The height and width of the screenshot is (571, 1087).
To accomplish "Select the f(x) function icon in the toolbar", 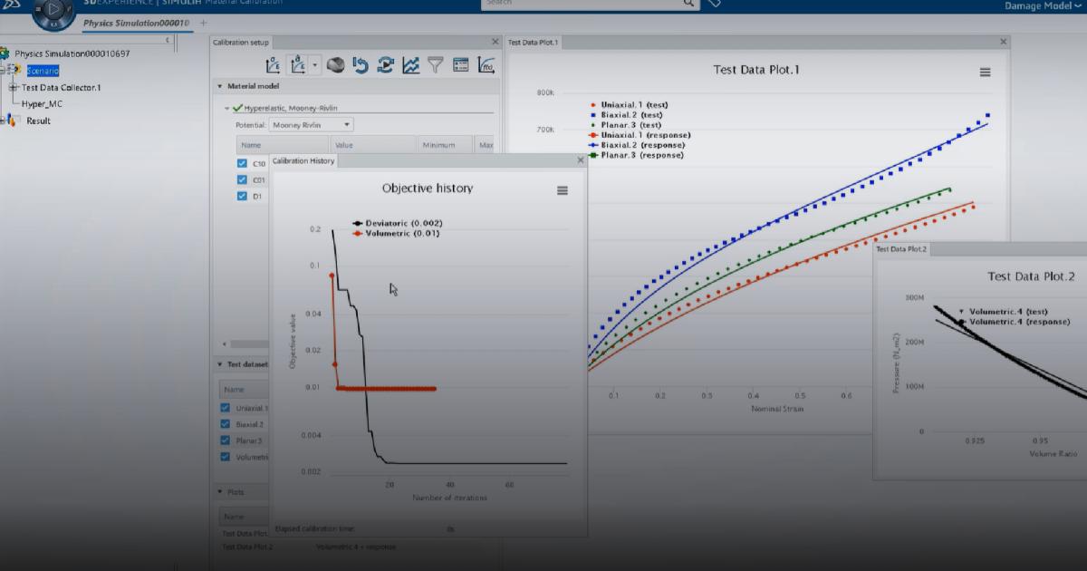I will pos(486,64).
